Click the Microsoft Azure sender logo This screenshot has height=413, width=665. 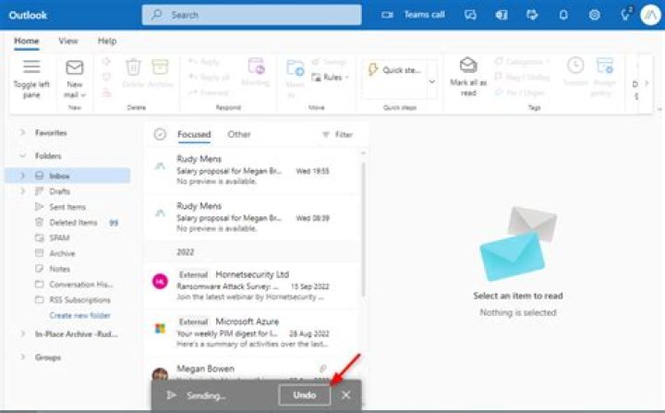(160, 328)
